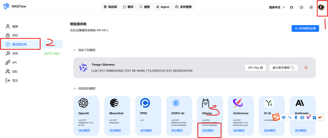Open the 简体中文 language dropdown
Image resolution: width=328 pixels, height=138 pixels.
pos(277,7)
